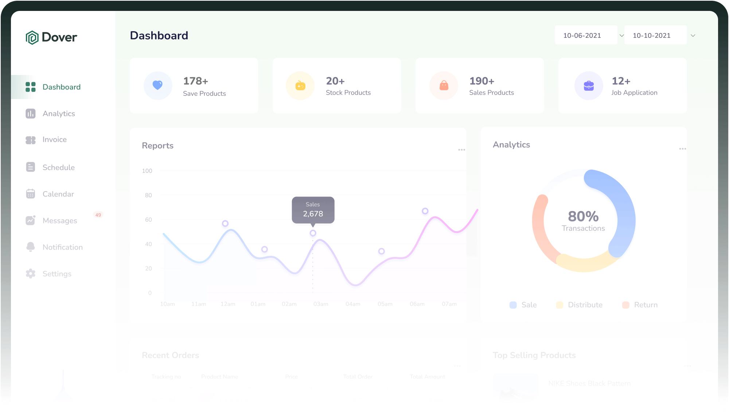Toggle the Distribute legend item
The height and width of the screenshot is (412, 729).
(x=579, y=305)
